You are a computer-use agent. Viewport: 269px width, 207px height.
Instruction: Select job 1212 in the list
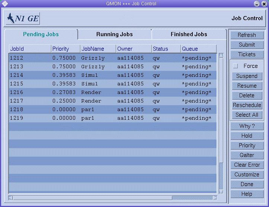[112, 58]
